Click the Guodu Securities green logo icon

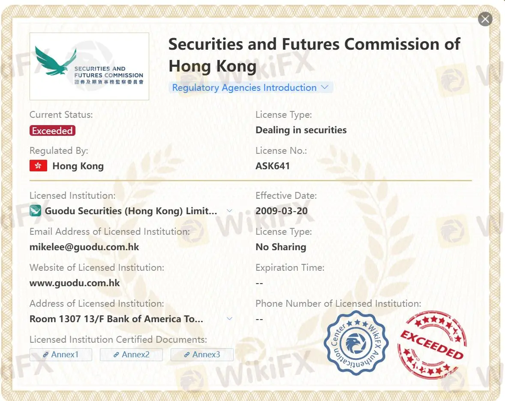[36, 211]
